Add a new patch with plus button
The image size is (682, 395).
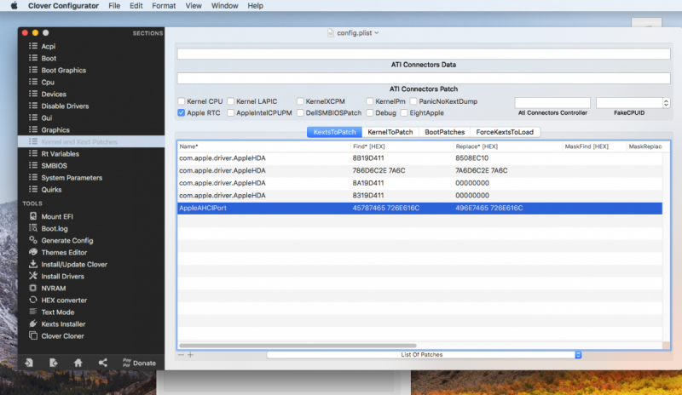(x=190, y=355)
